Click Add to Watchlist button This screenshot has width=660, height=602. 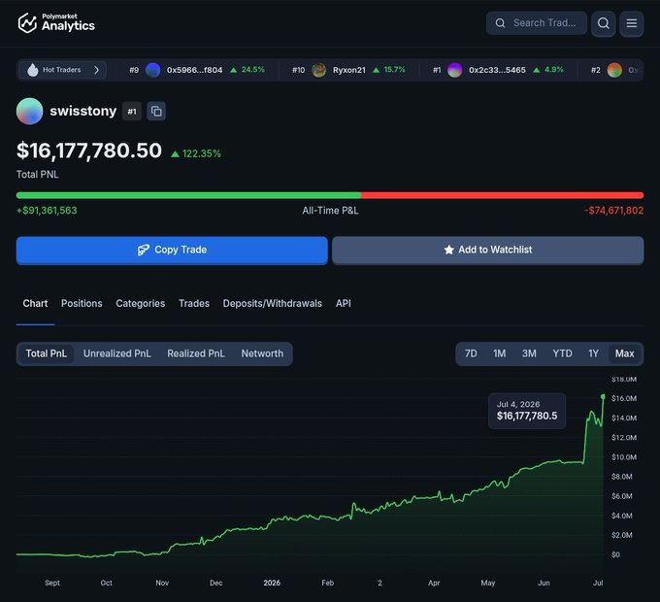point(488,251)
